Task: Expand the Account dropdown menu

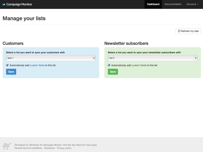Action: (192, 4)
